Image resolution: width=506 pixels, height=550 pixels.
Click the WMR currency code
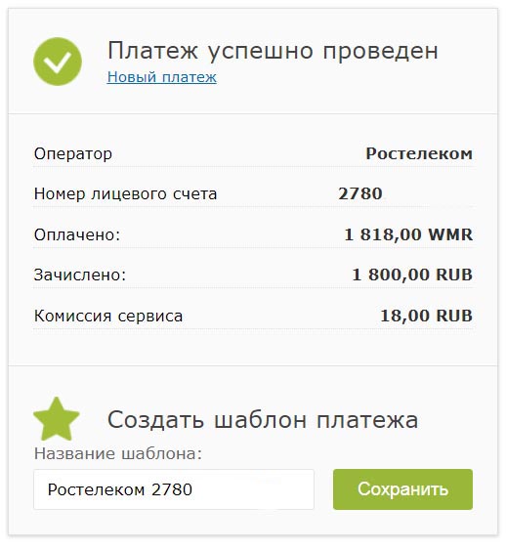pyautogui.click(x=450, y=234)
